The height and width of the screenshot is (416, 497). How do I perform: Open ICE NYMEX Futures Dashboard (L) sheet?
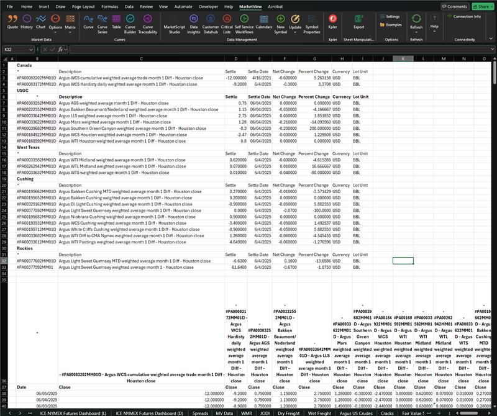pyautogui.click(x=73, y=413)
